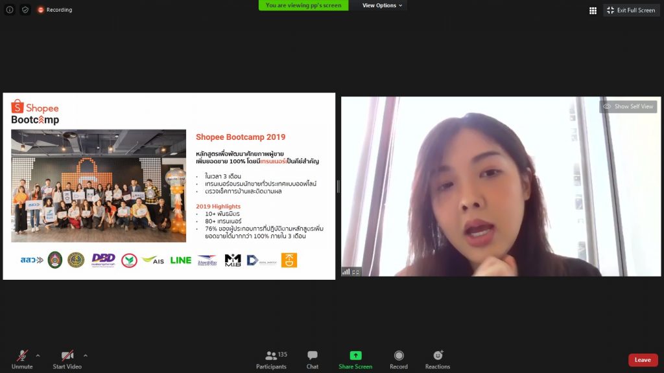Click the pp speaker video tile

(501, 186)
